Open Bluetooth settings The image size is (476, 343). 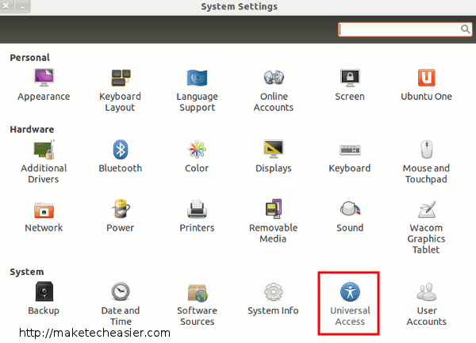click(121, 156)
